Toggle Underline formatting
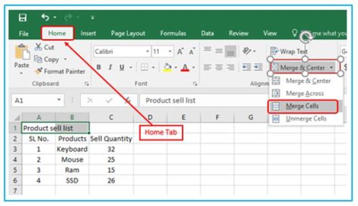358x206 pixels. [x=122, y=68]
